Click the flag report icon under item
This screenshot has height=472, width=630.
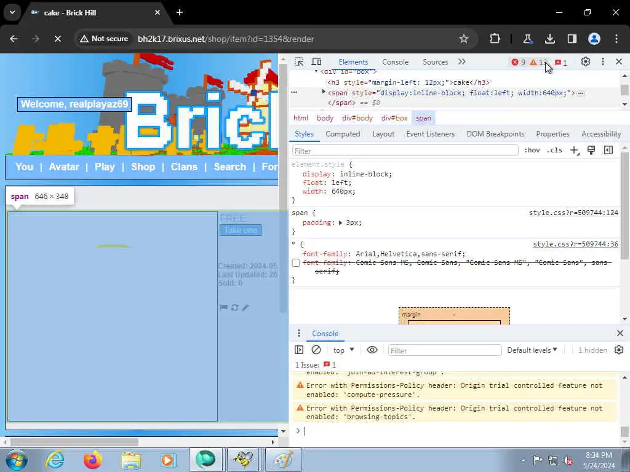[x=224, y=307]
